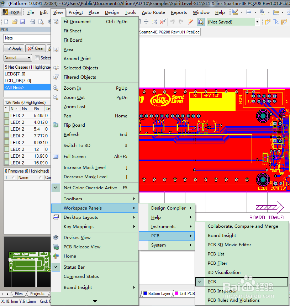Click the Full Screen menu icon
The image size is (290, 306).
(x=56, y=156)
